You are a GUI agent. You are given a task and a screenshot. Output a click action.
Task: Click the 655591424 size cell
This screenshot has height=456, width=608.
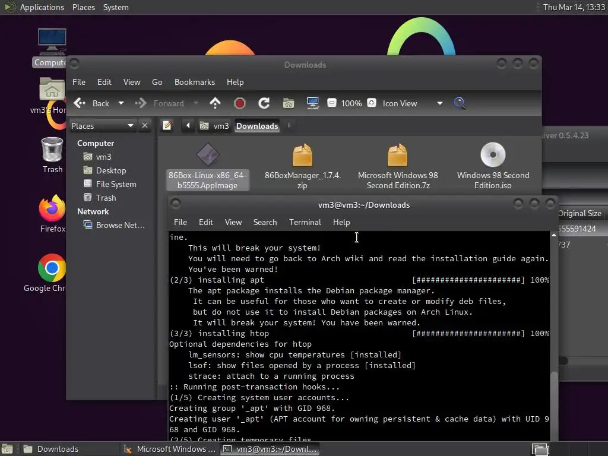[x=577, y=229]
